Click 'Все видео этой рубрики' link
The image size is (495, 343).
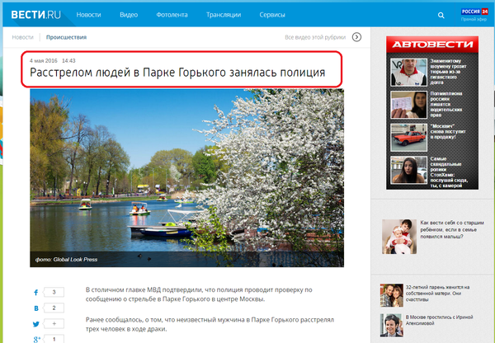coord(315,37)
